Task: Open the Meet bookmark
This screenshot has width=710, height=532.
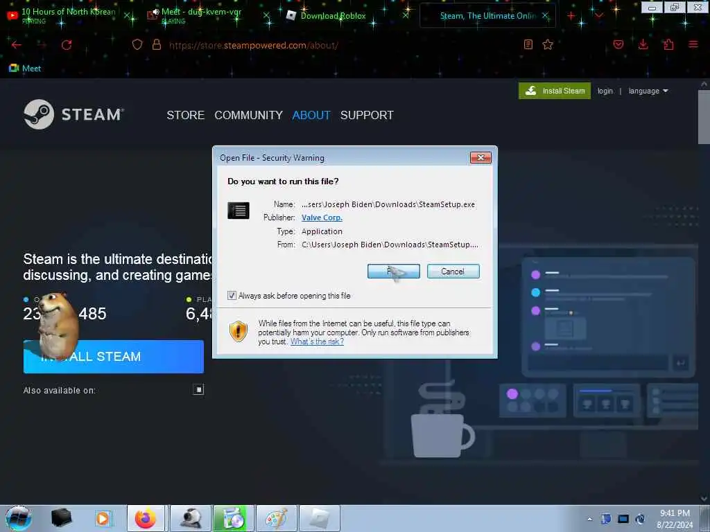Action: [25, 69]
